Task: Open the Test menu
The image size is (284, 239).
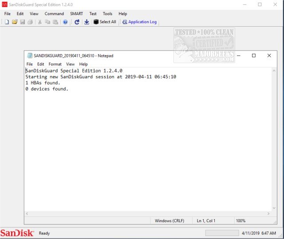Action: (x=93, y=14)
